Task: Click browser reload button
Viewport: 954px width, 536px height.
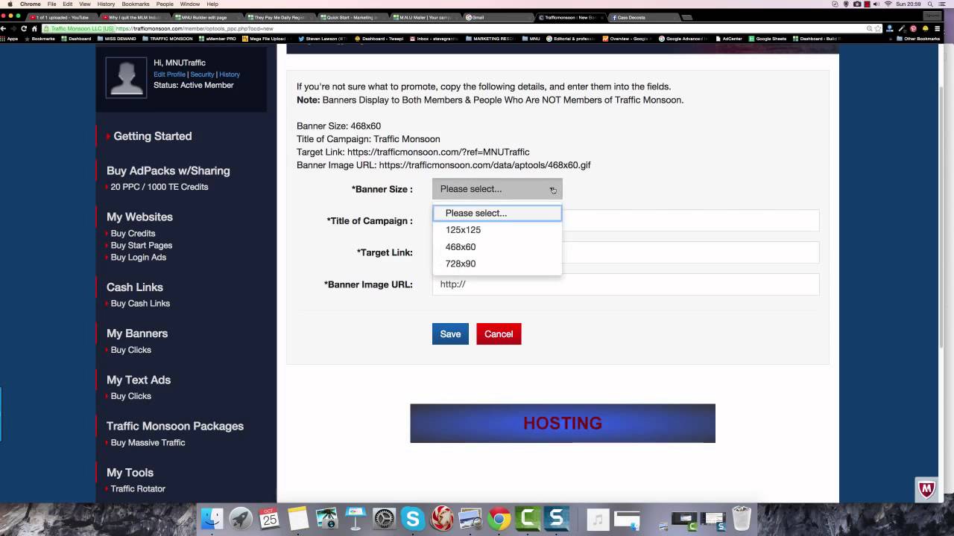Action: [x=24, y=28]
